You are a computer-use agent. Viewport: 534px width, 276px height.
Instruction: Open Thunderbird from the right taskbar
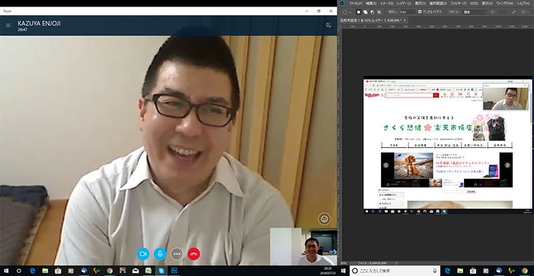[x=499, y=271]
